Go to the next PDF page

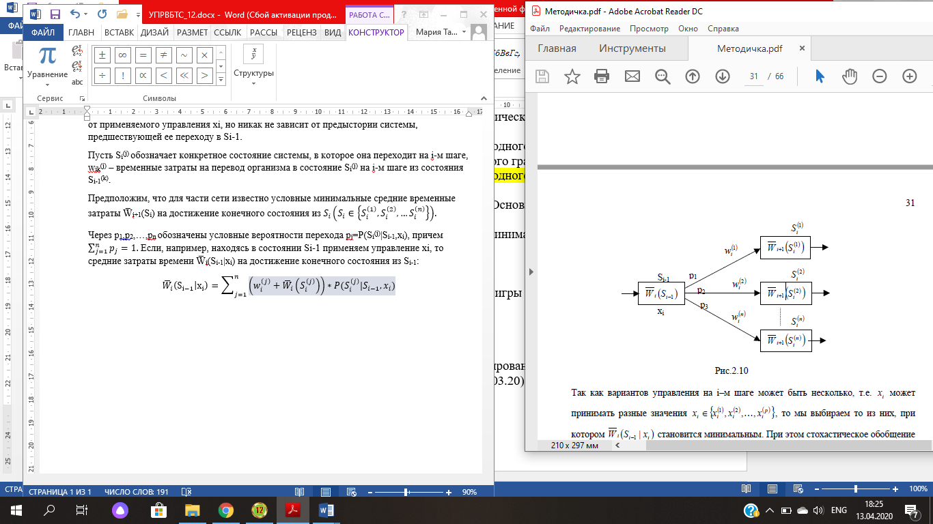pos(723,76)
